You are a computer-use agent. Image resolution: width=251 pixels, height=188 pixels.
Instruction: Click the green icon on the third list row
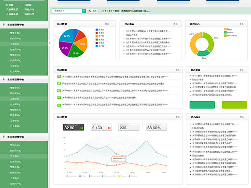pos(59,91)
